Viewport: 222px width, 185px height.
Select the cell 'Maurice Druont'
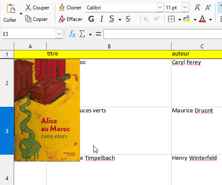pyautogui.click(x=197, y=131)
